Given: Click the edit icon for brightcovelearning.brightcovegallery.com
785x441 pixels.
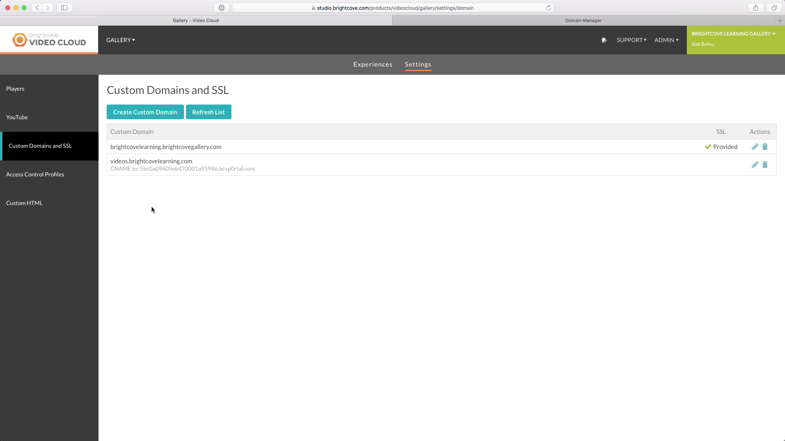Looking at the screenshot, I should click(755, 147).
